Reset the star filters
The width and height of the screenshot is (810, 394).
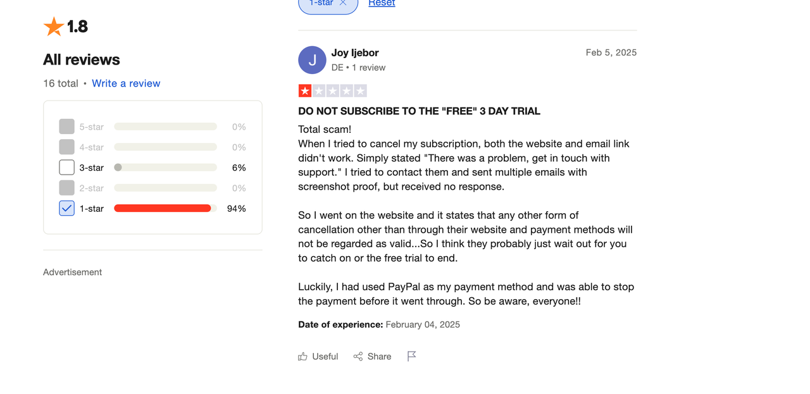(x=382, y=3)
